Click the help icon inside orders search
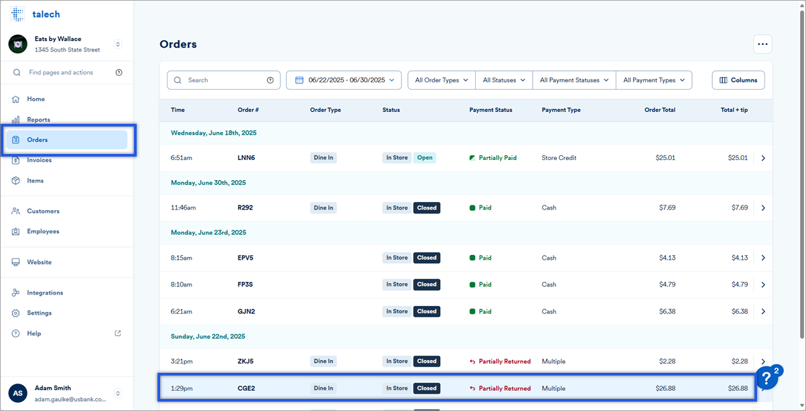The height and width of the screenshot is (411, 806). coord(270,80)
